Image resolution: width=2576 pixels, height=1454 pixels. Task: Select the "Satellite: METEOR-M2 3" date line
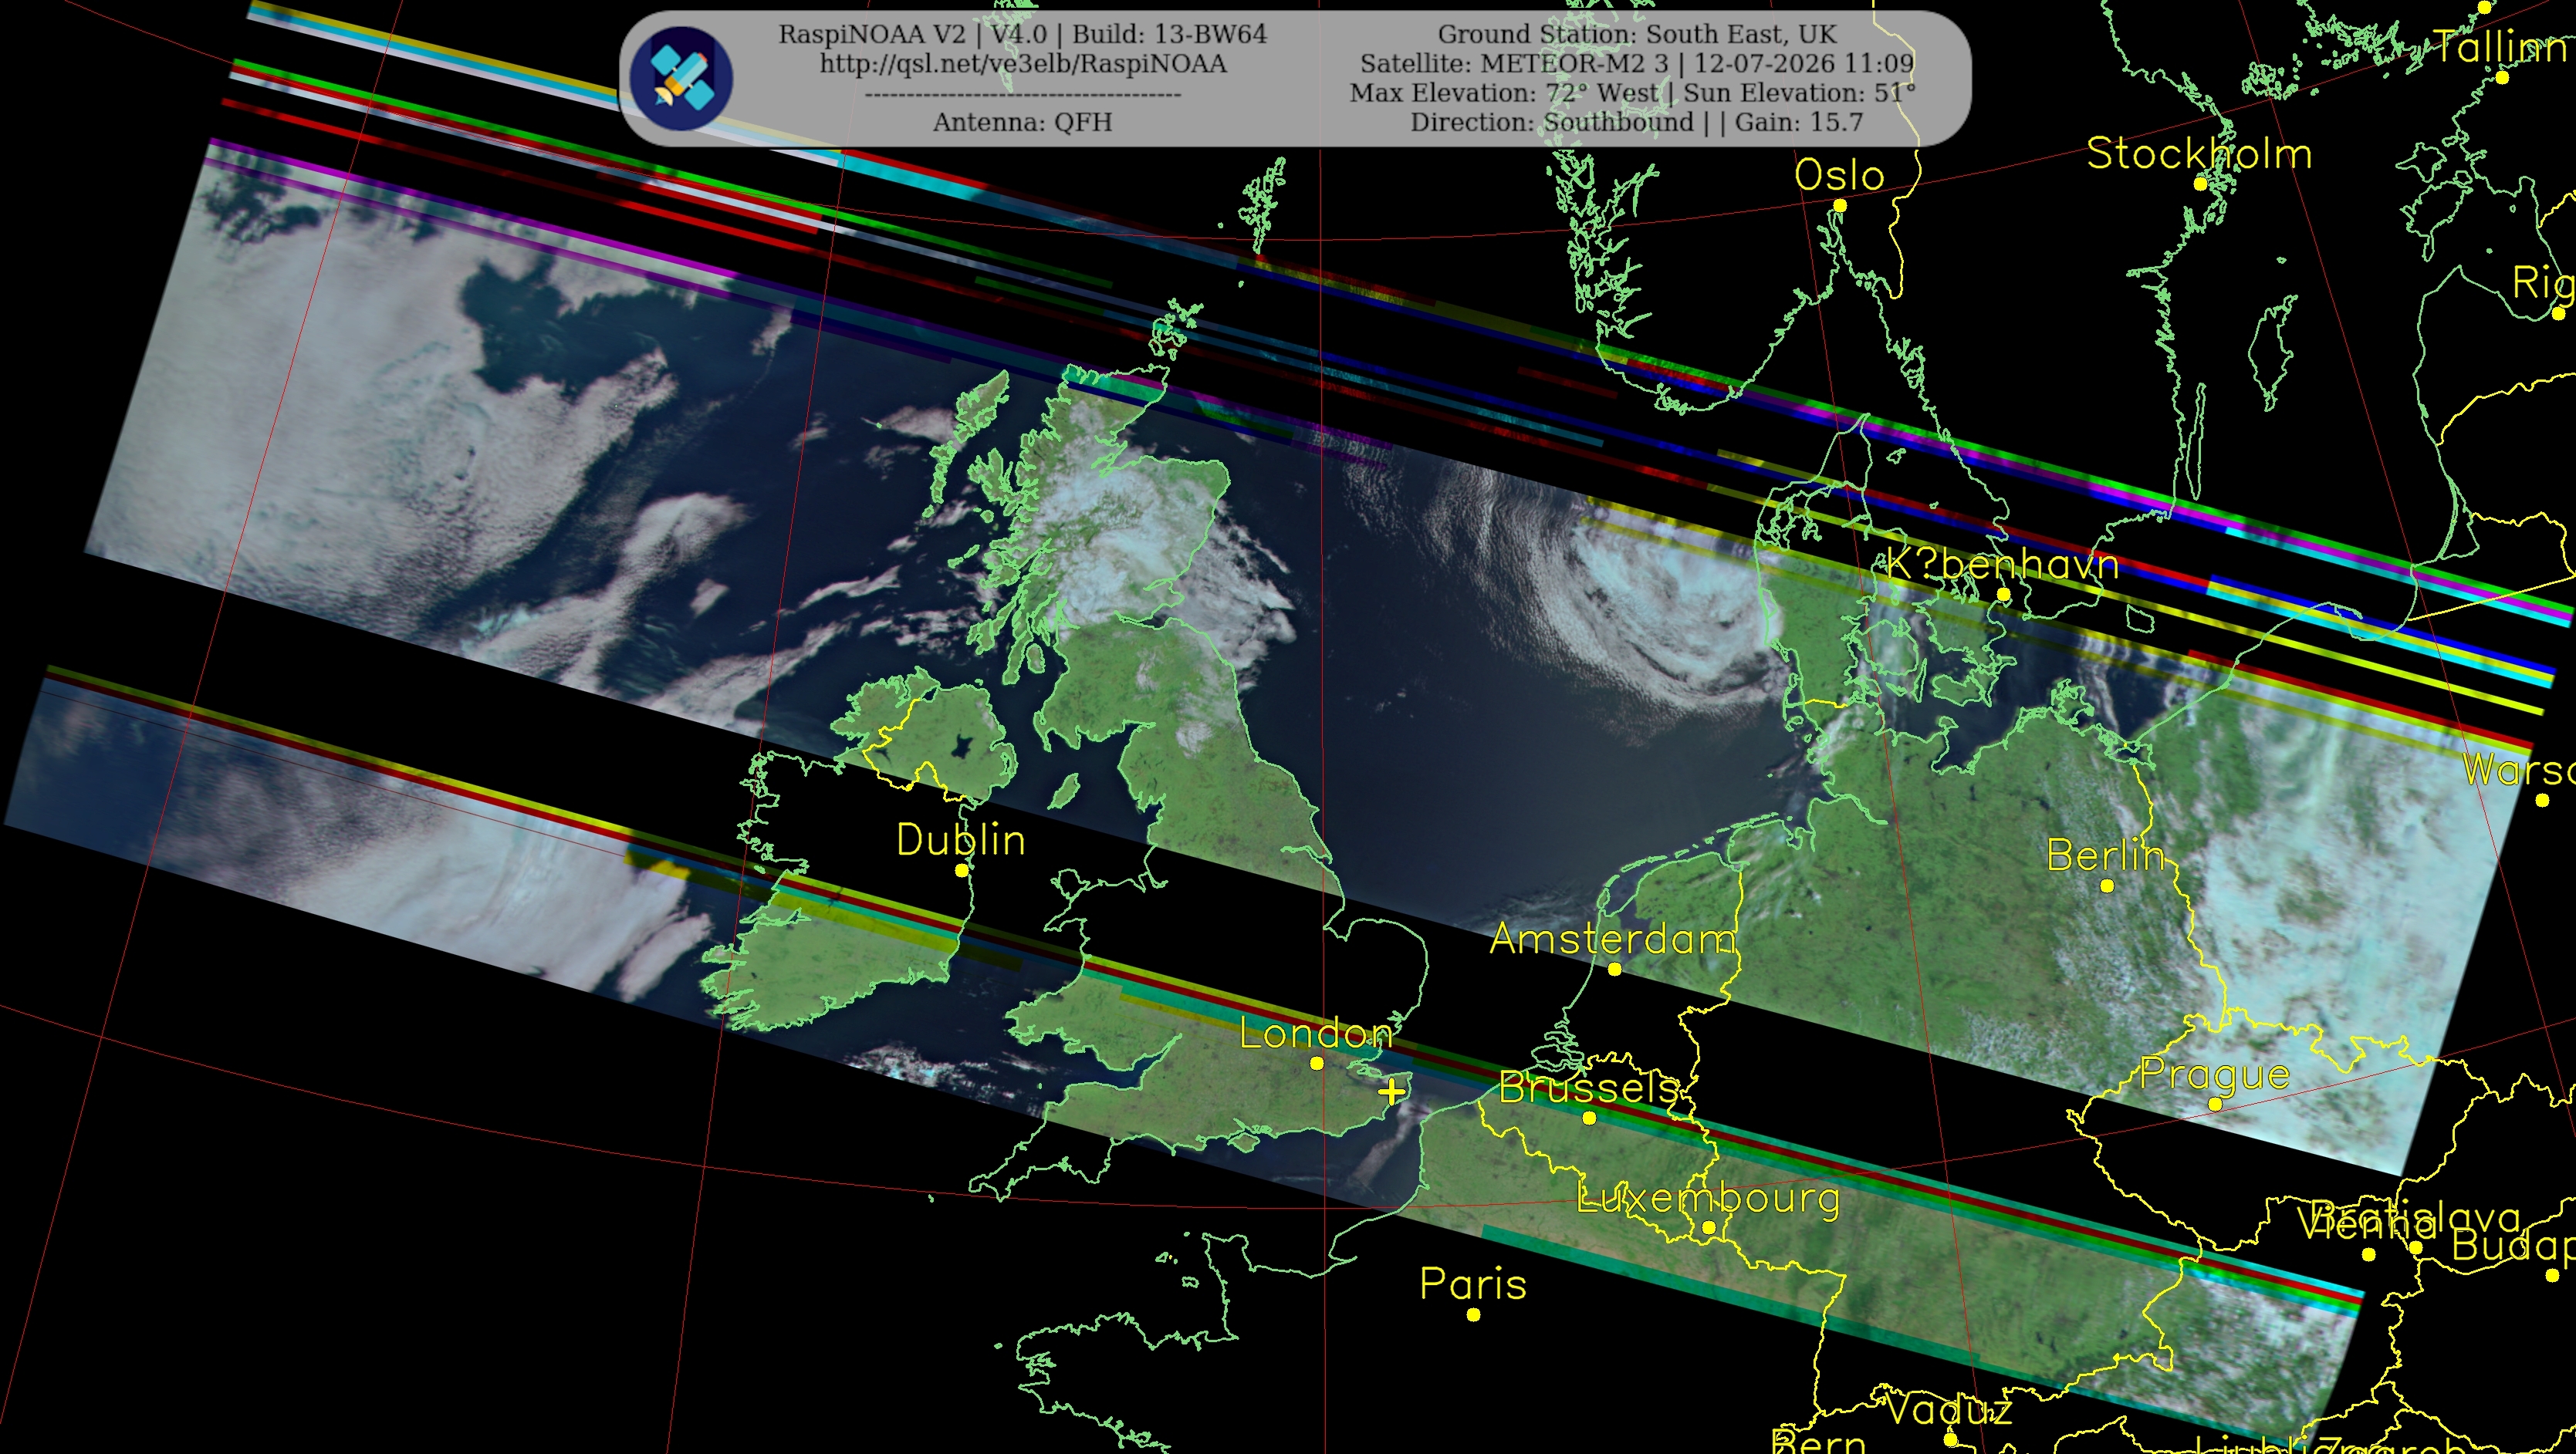pos(1637,64)
